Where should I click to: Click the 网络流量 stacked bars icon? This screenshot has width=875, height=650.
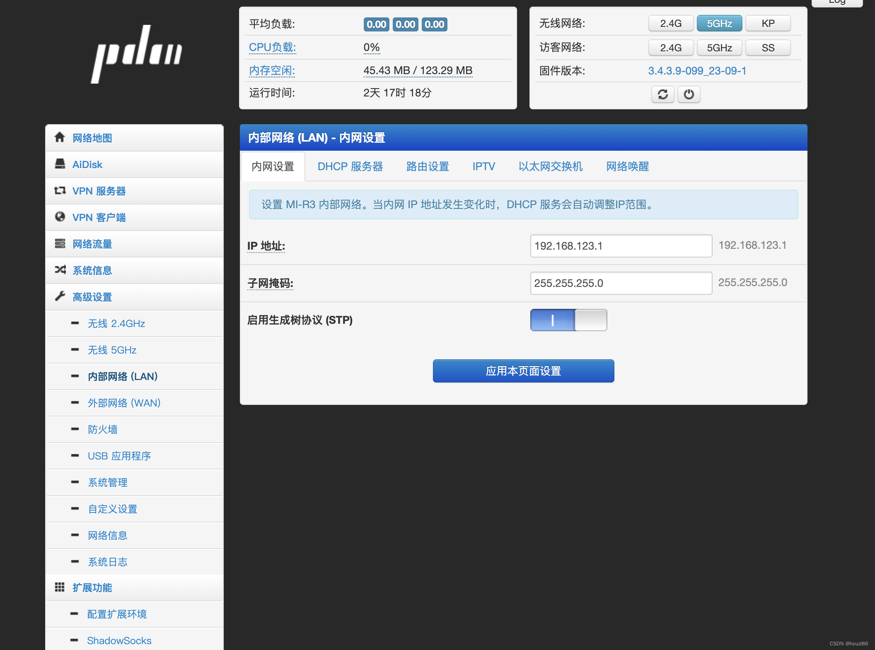(x=60, y=243)
